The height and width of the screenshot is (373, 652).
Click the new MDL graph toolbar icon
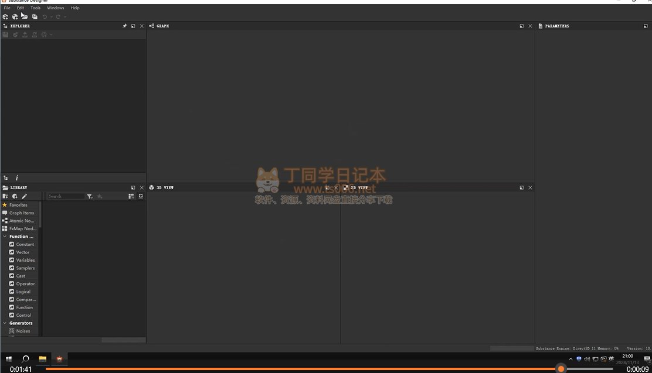pyautogui.click(x=15, y=16)
